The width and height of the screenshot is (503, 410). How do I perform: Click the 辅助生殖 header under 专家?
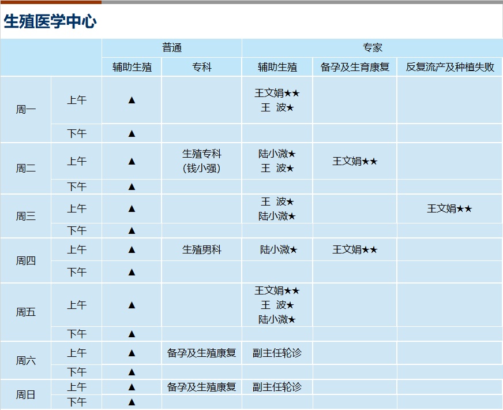(277, 67)
